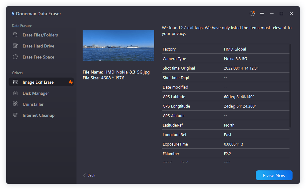This screenshot has height=190, width=306.
Task: Click the ExposureTime value 0.000541 s
Action: click(233, 144)
